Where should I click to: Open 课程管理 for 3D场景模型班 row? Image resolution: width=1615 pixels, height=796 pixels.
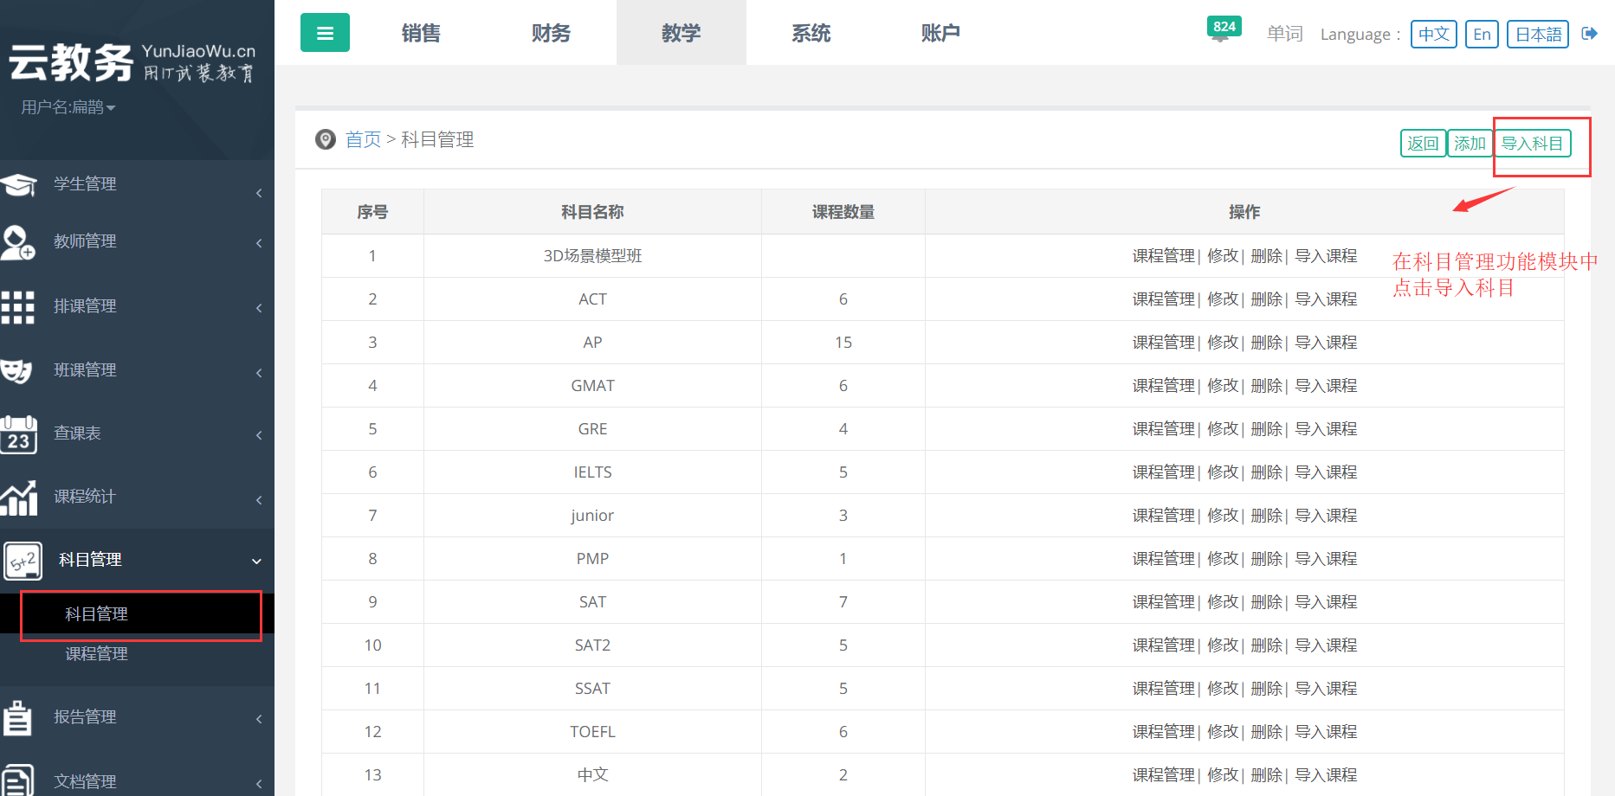click(1164, 256)
